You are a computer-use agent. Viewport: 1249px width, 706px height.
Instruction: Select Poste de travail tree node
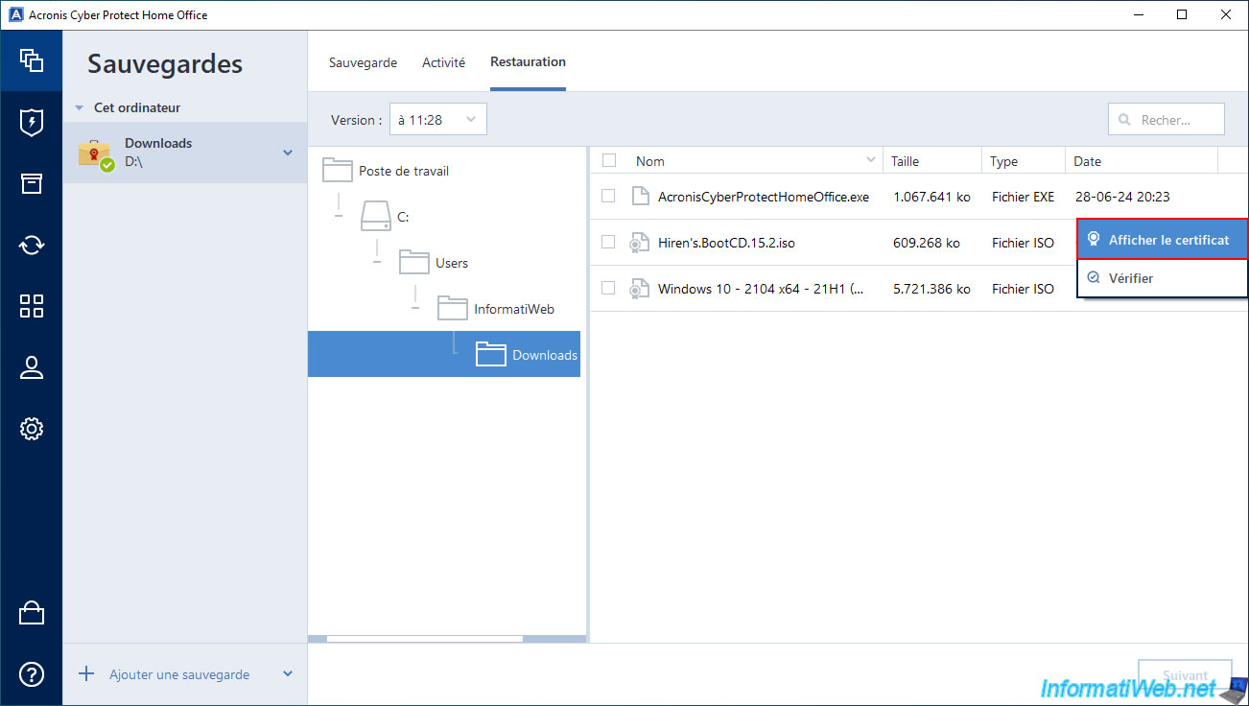404,171
